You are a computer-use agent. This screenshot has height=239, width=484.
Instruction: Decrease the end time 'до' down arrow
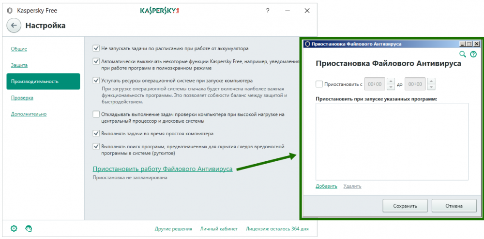click(x=431, y=87)
